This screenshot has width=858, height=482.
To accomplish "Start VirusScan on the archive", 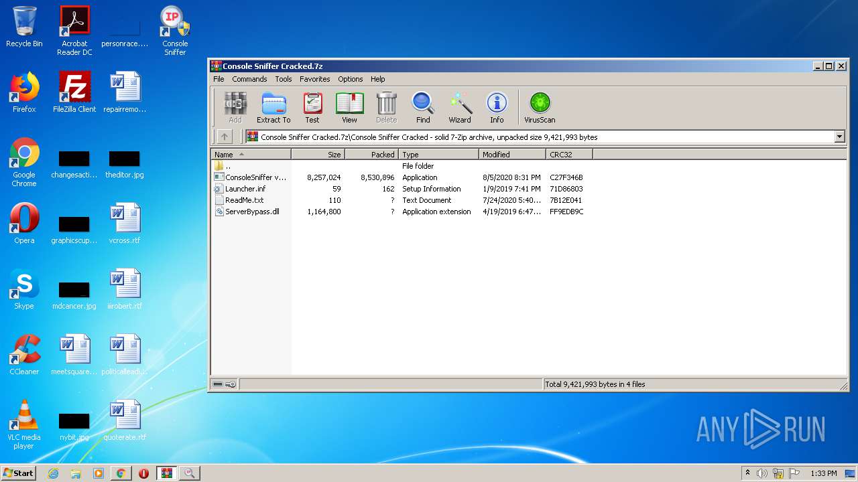I will [x=540, y=108].
